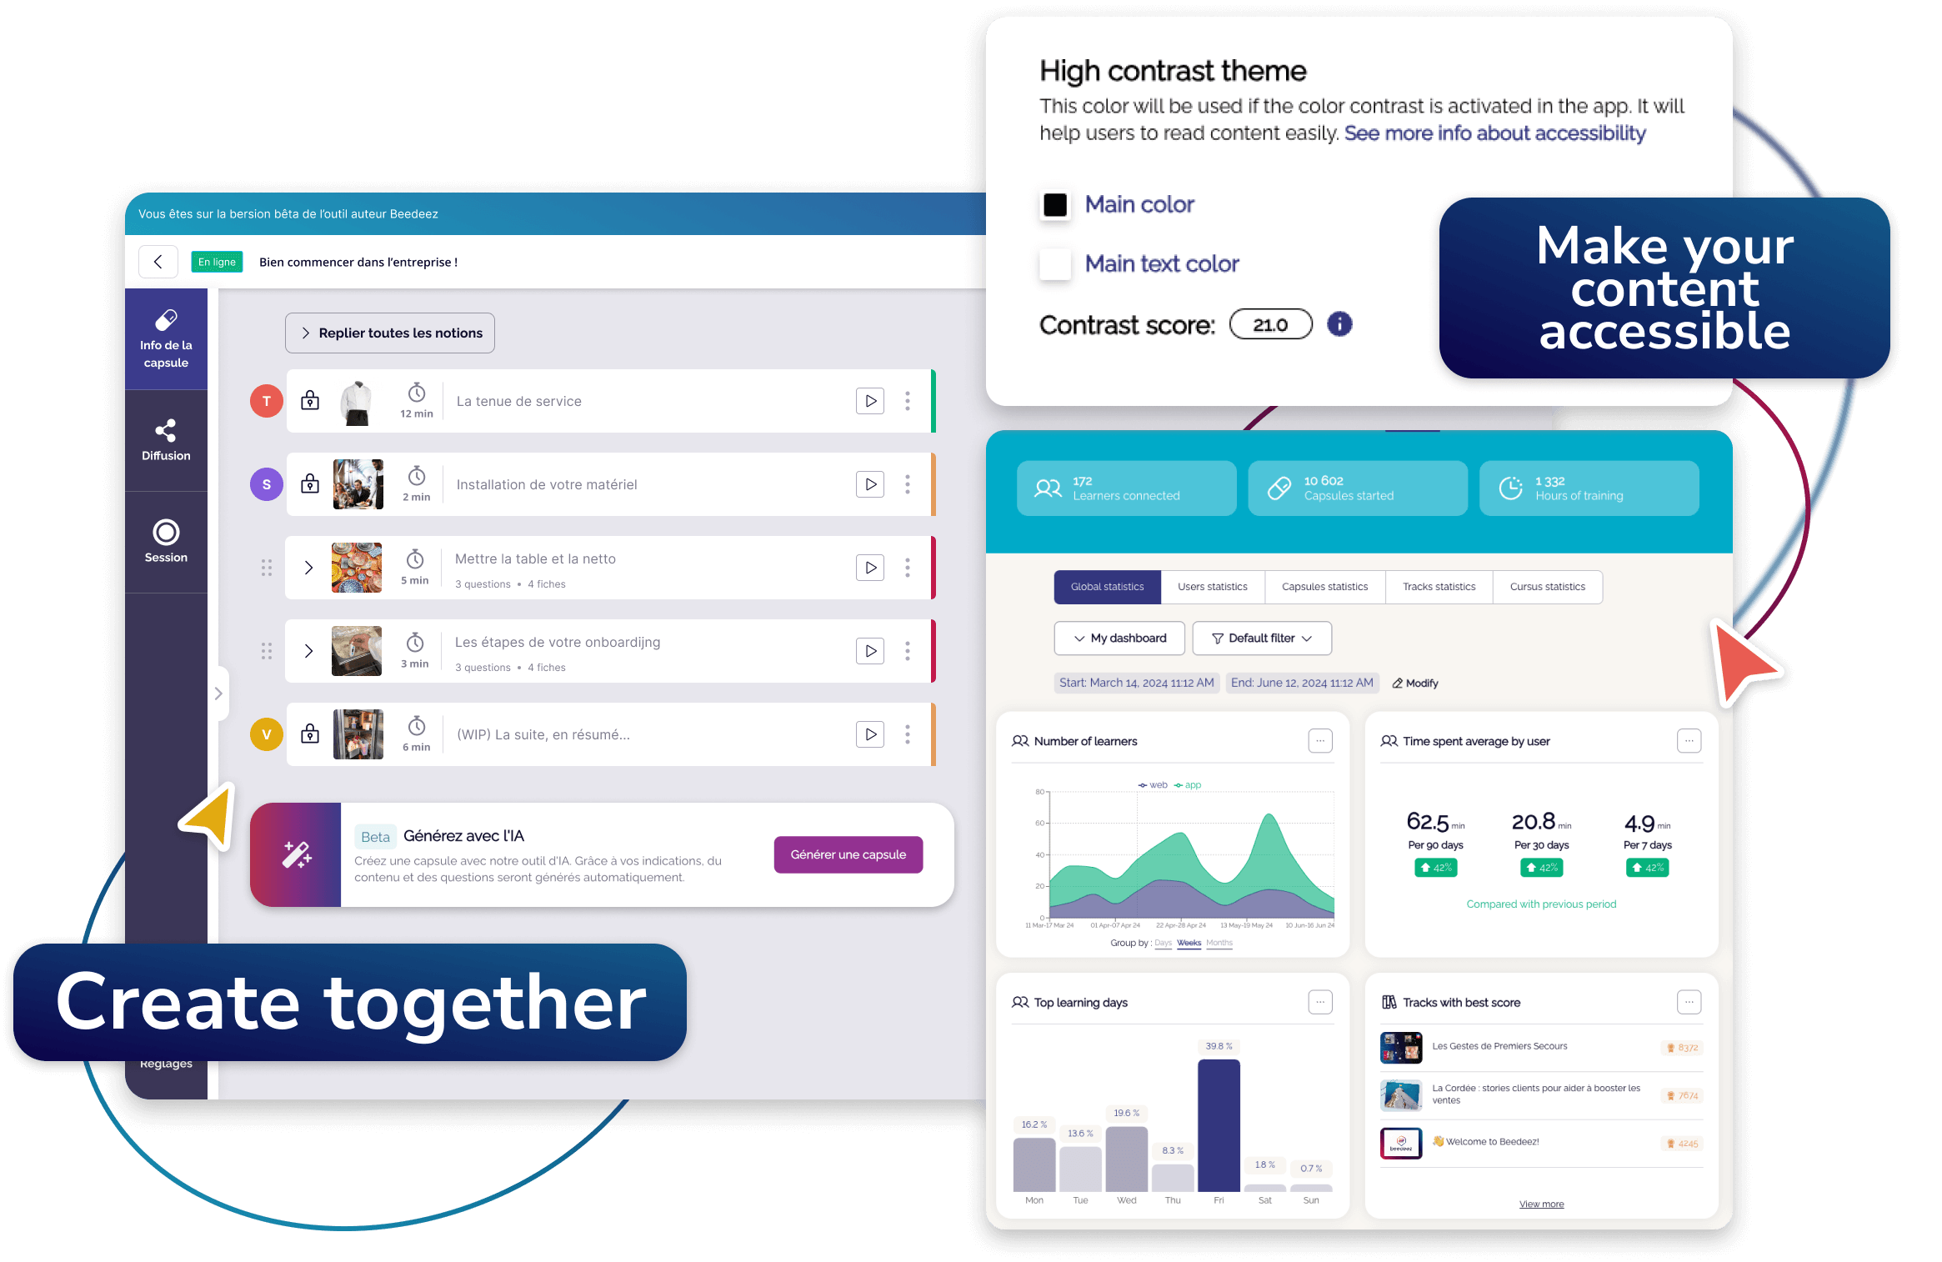Viewport: 1942px width, 1262px height.
Task: Click the play button on La tenue de service
Action: point(869,399)
